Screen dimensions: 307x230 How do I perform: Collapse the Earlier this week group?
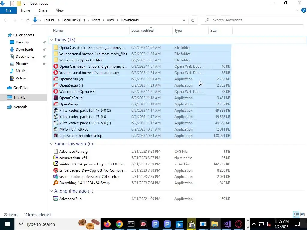51,144
